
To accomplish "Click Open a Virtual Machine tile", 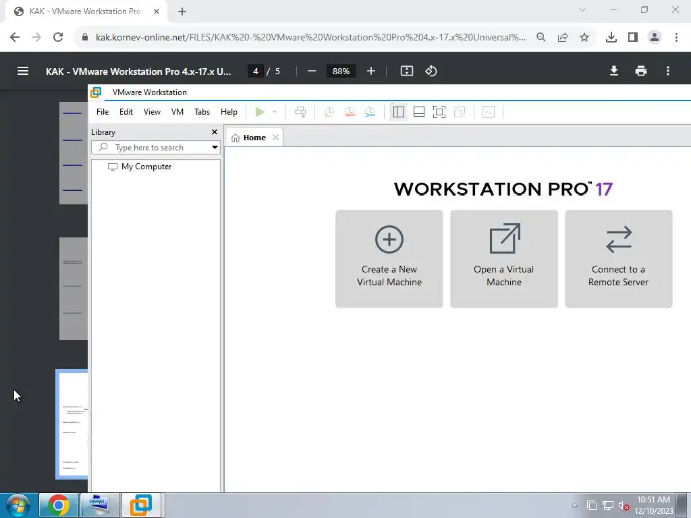I will (504, 258).
